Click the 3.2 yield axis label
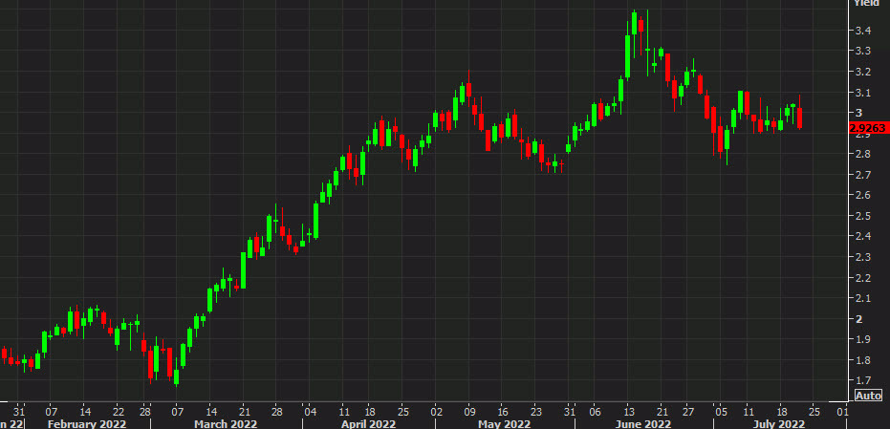The height and width of the screenshot is (429, 890). (x=863, y=72)
